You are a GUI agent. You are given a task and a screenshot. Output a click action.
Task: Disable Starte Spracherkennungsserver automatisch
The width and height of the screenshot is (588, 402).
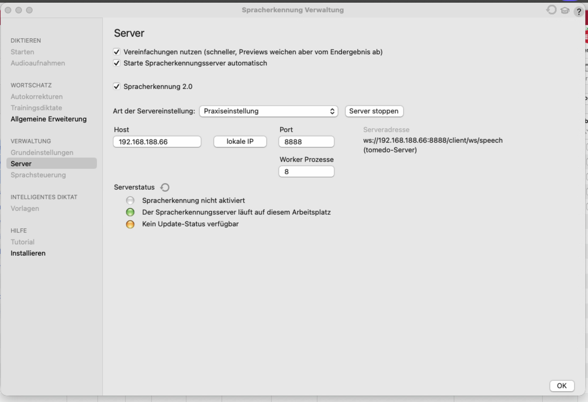(117, 63)
